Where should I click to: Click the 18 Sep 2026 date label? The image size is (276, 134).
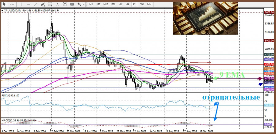coord(206,131)
